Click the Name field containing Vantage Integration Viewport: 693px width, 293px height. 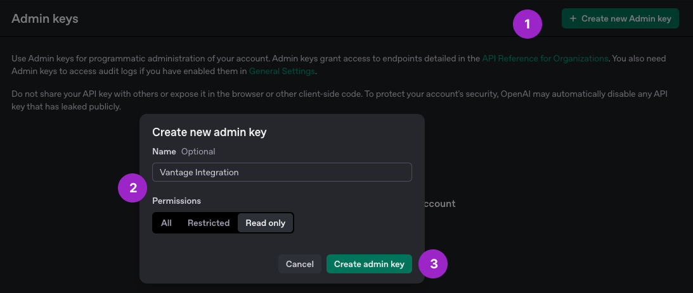pos(282,172)
